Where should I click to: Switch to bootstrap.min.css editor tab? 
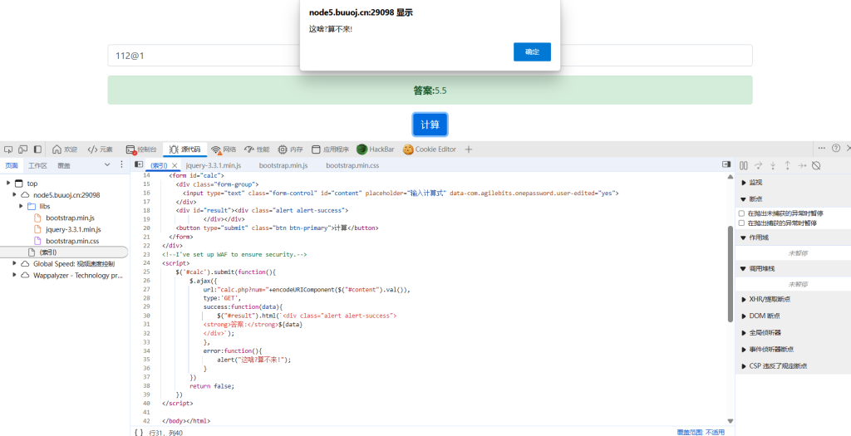[x=352, y=165]
